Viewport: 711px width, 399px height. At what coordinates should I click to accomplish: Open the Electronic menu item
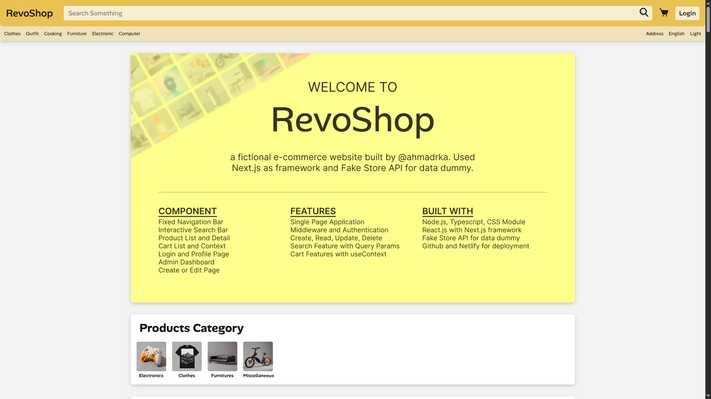pos(103,34)
